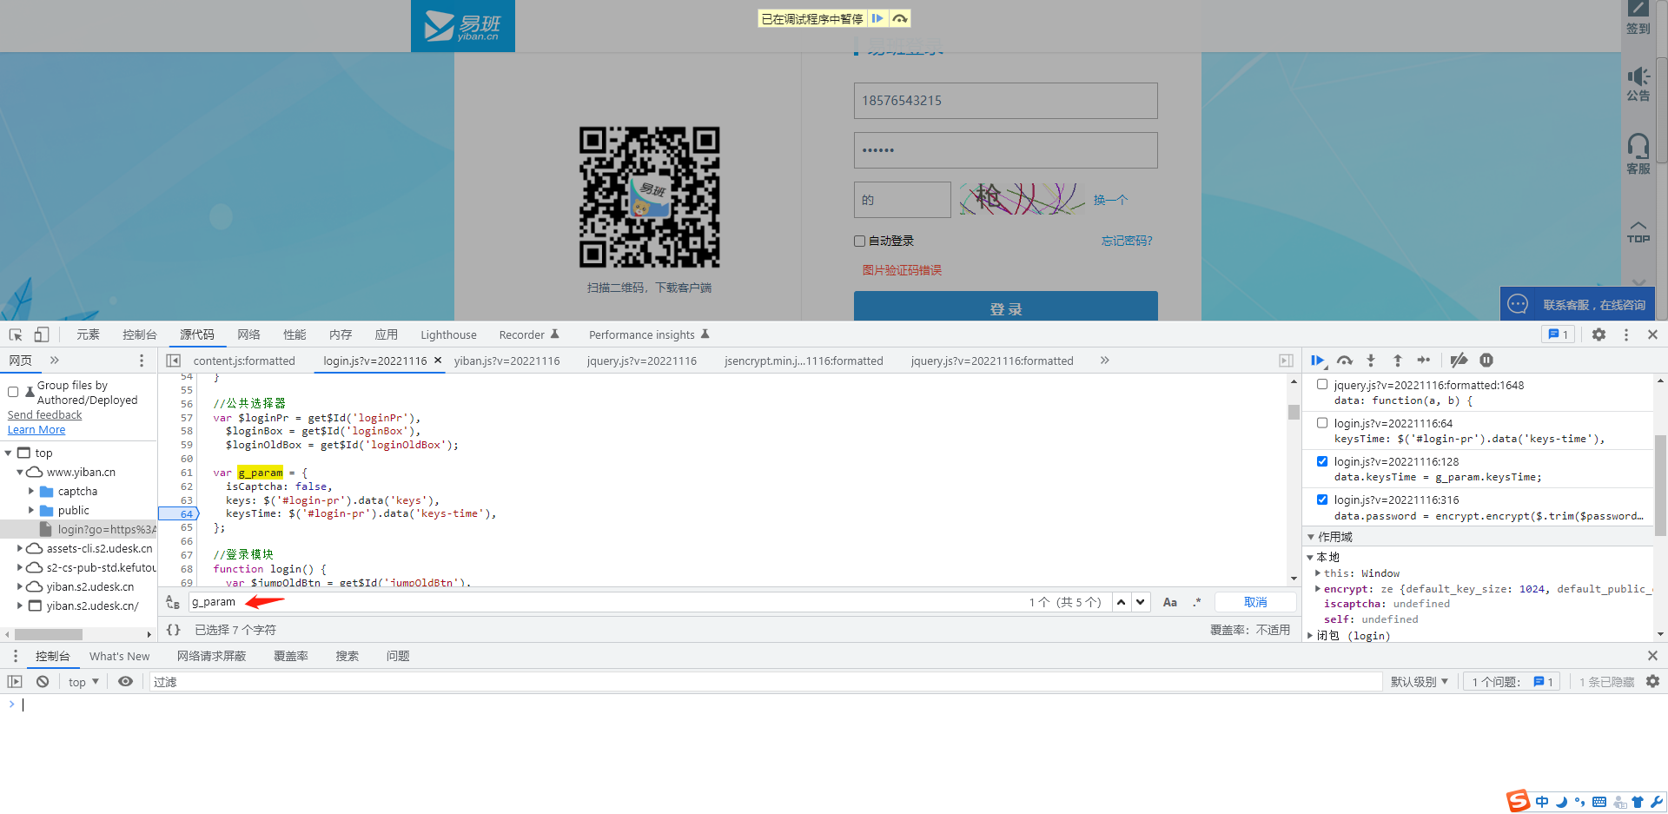Show more source tabs chevron

pyautogui.click(x=1104, y=361)
